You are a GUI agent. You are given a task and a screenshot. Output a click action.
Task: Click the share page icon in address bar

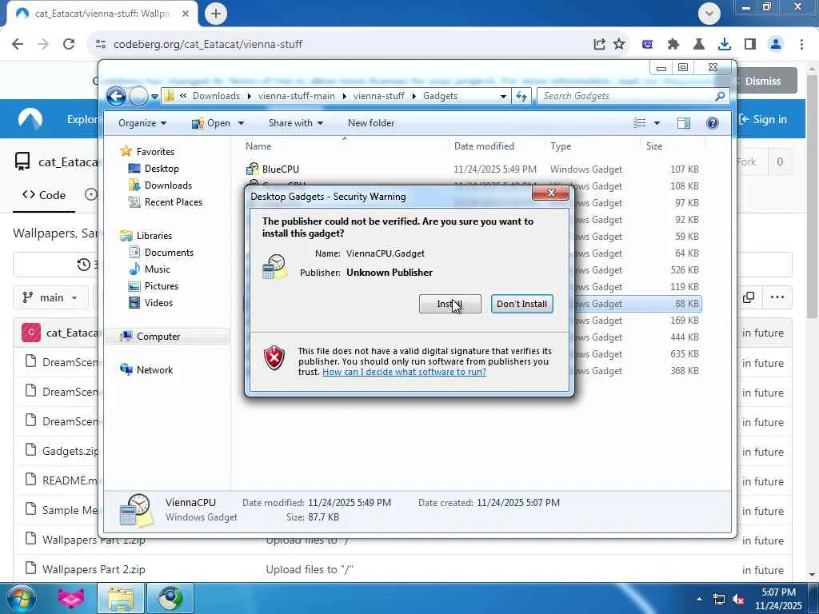tap(599, 45)
